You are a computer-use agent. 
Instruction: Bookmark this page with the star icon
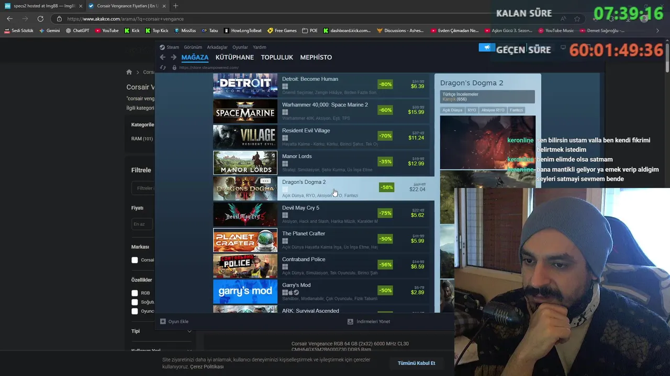(x=577, y=19)
